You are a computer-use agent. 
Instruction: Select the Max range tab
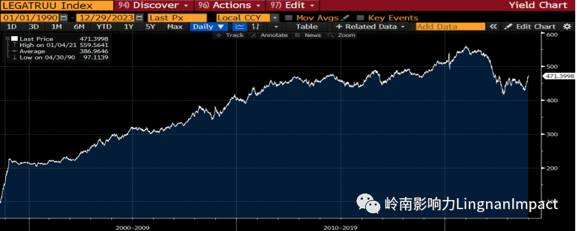175,27
